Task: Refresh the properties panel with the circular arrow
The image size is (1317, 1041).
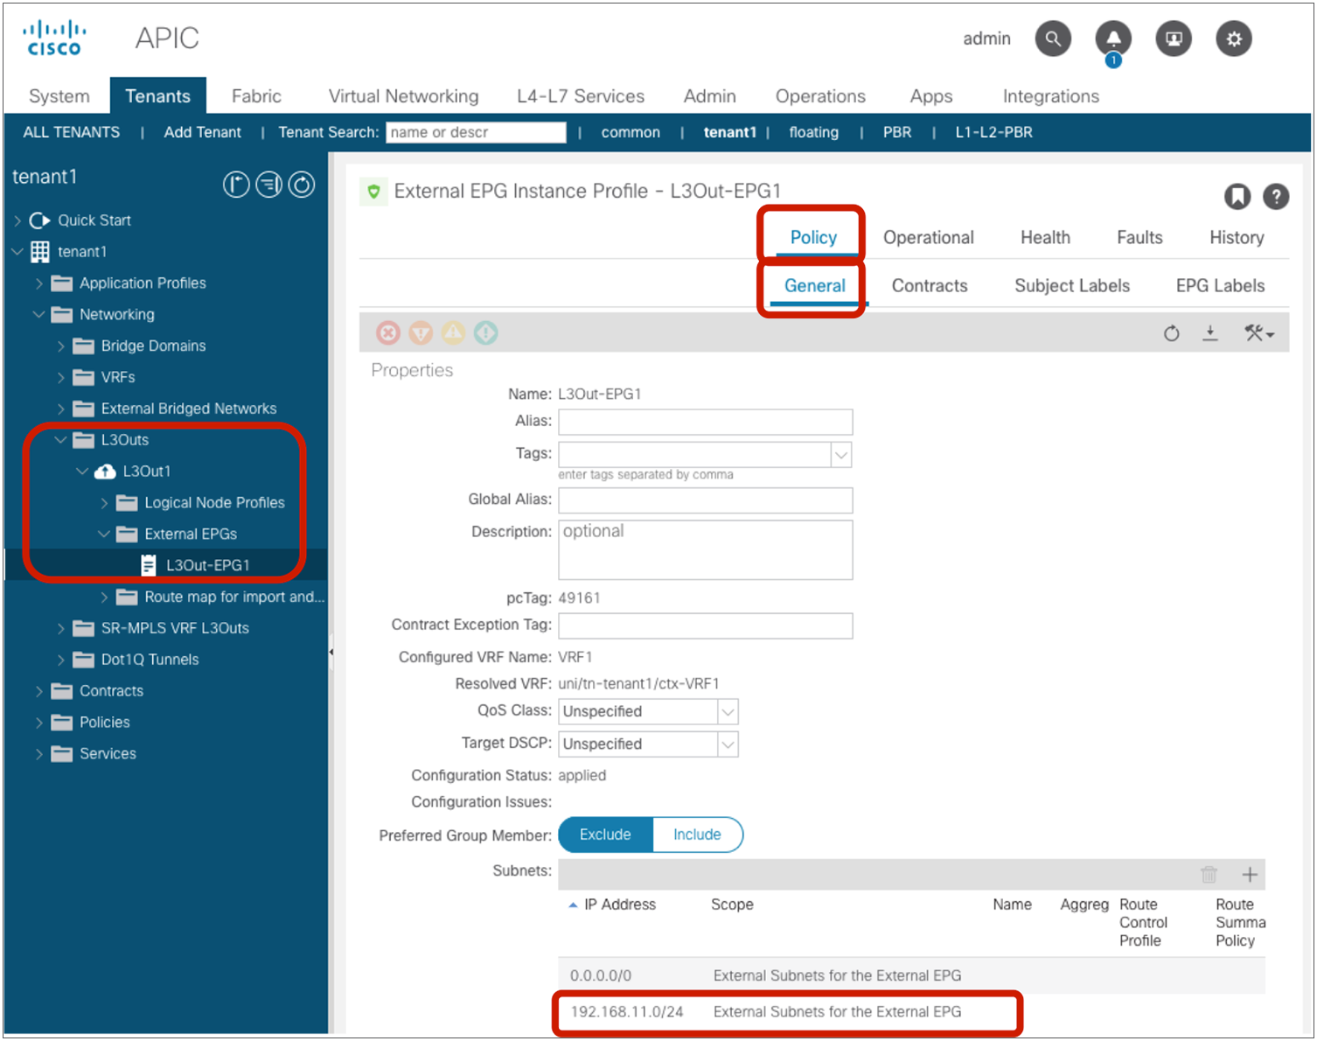Action: pyautogui.click(x=1172, y=333)
